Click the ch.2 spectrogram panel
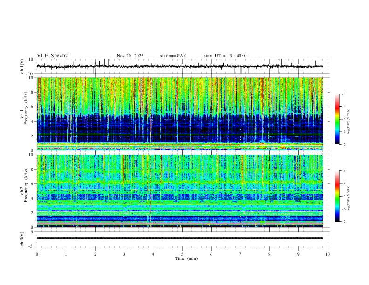369x285 pixels. click(179, 191)
